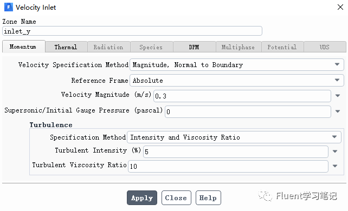Open Supersonic/Initial Gauge Pressure options arrow

coord(338,111)
